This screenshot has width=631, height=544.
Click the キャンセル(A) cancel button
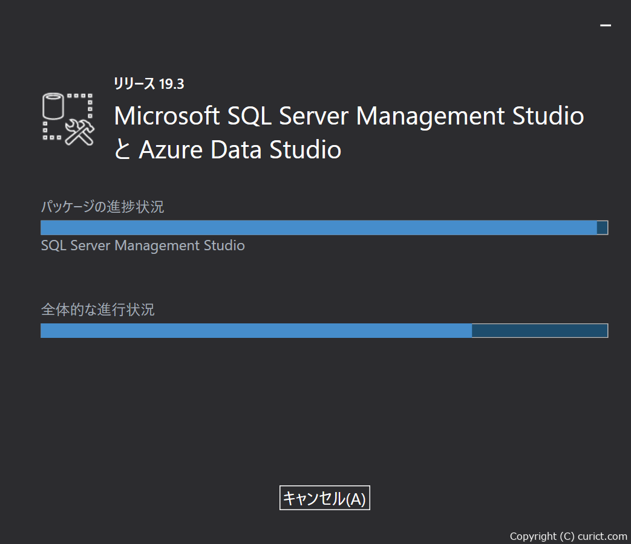324,498
